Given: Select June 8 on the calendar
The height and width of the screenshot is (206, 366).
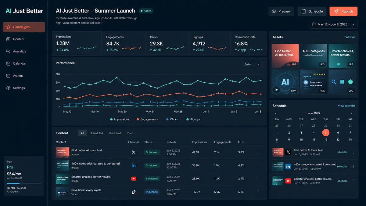Looking at the screenshot, I should coord(277,140).
